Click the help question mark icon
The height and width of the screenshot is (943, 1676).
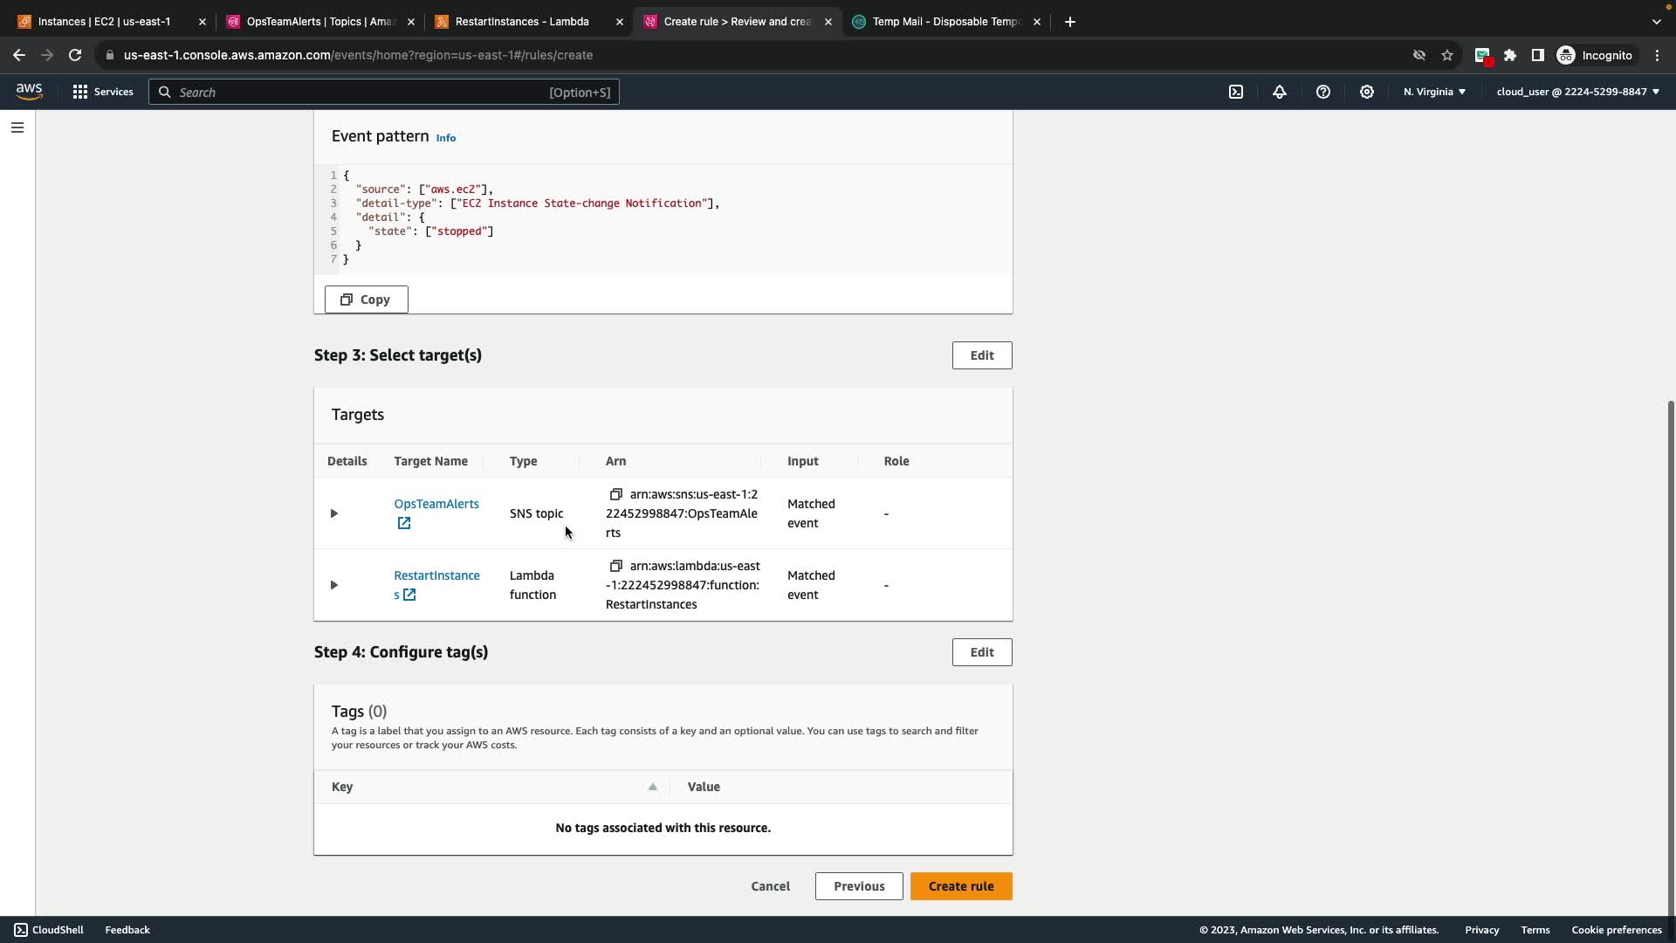click(x=1323, y=92)
